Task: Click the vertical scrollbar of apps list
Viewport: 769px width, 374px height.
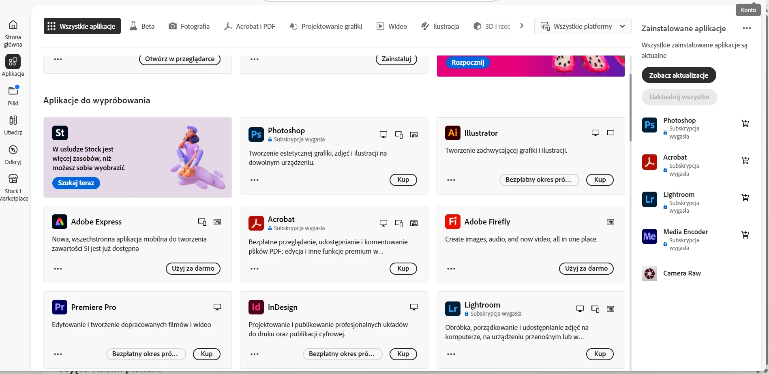Action: [630, 108]
